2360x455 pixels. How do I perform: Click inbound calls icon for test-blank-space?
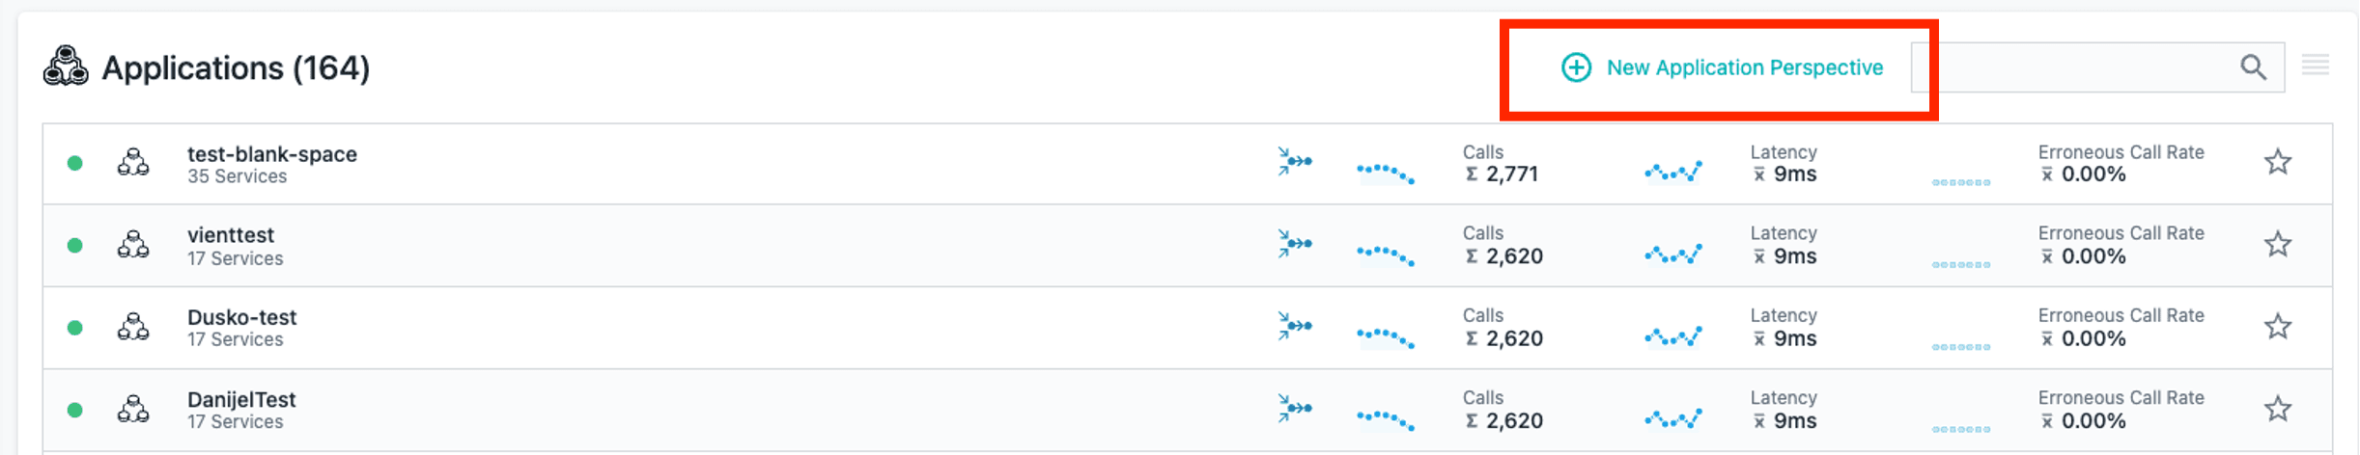coord(1294,162)
